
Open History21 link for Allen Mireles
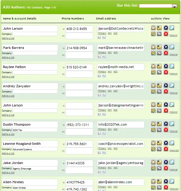174,189
